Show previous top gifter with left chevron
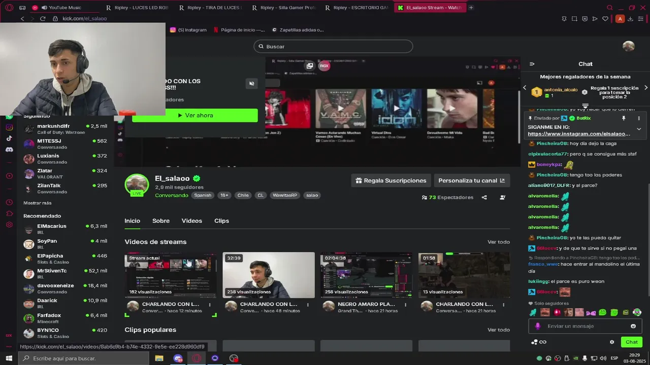 click(x=525, y=88)
